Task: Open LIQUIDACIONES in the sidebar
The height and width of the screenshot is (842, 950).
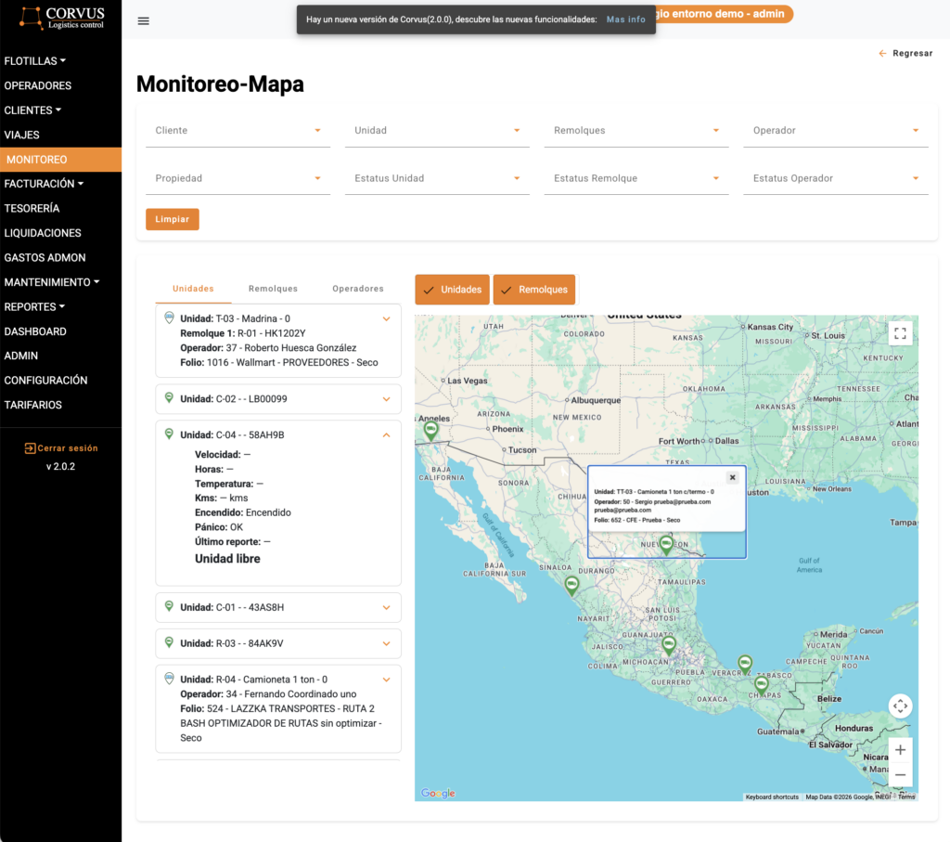Action: coord(43,233)
